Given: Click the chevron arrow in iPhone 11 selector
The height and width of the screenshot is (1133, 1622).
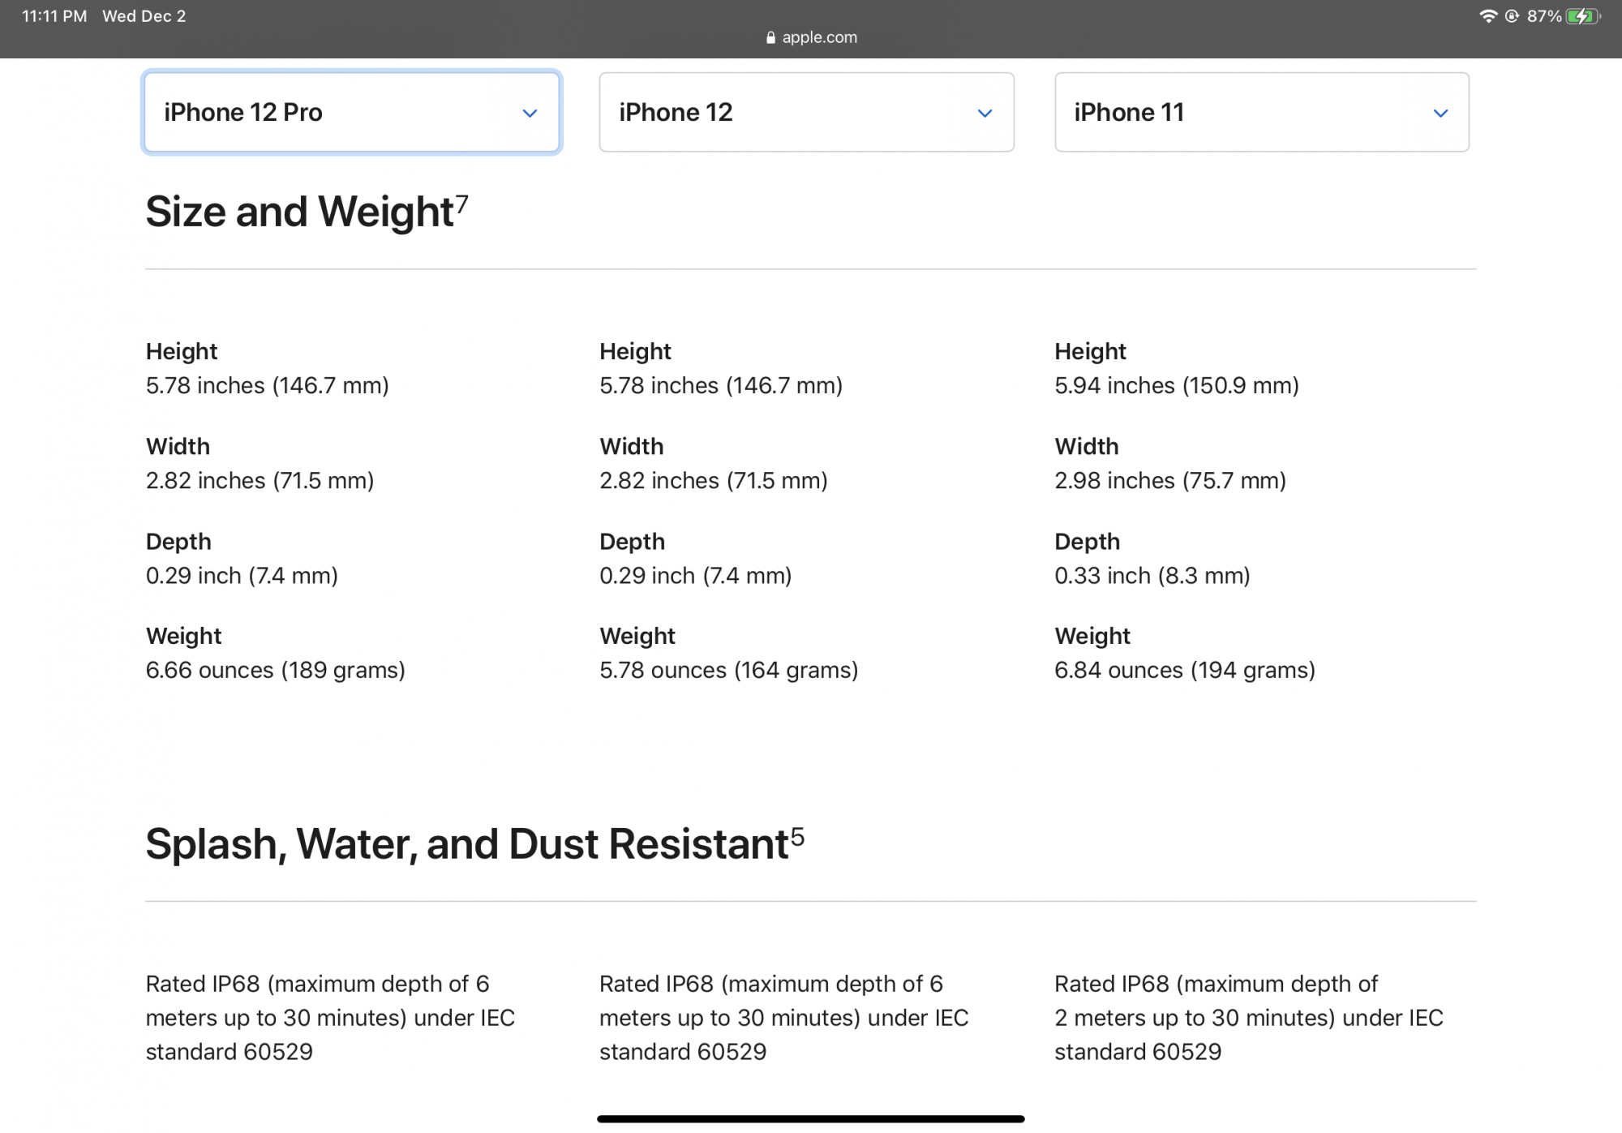Looking at the screenshot, I should point(1440,114).
